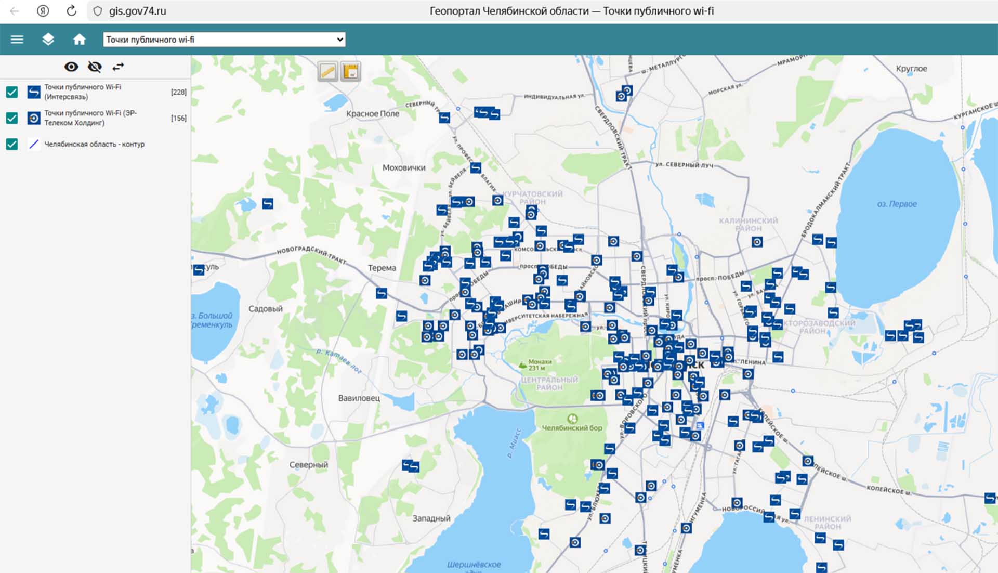Toggle Челябинская область контур checkbox
The width and height of the screenshot is (998, 573).
pos(12,144)
